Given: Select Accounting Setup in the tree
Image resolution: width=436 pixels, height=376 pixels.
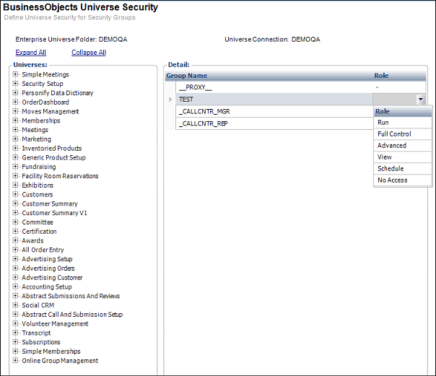Looking at the screenshot, I should (47, 287).
